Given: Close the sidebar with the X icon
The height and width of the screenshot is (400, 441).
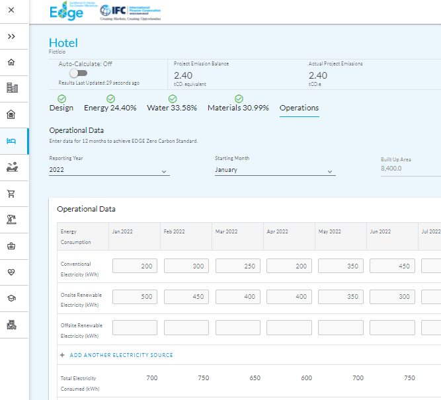Looking at the screenshot, I should [x=11, y=11].
